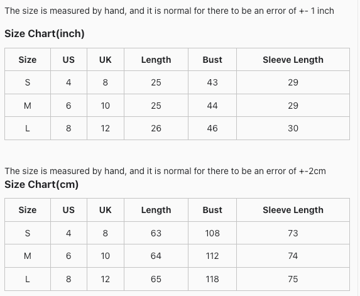Click the S size cell in inch table
The width and height of the screenshot is (360, 296).
tap(28, 82)
